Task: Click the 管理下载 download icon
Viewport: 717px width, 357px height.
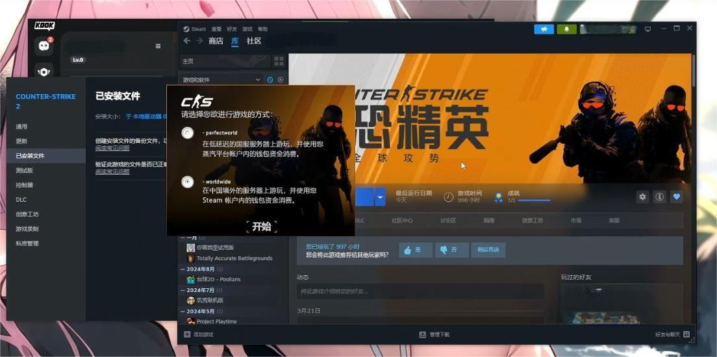Action: click(423, 334)
